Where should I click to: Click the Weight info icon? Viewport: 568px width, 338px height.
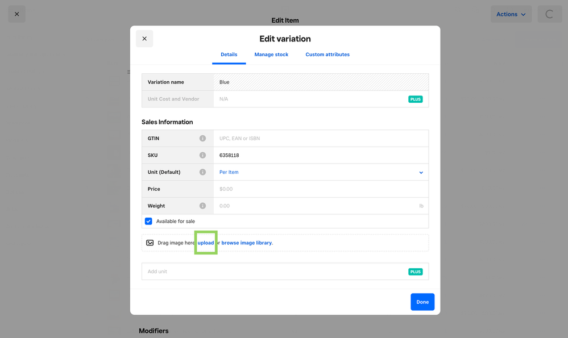202,206
